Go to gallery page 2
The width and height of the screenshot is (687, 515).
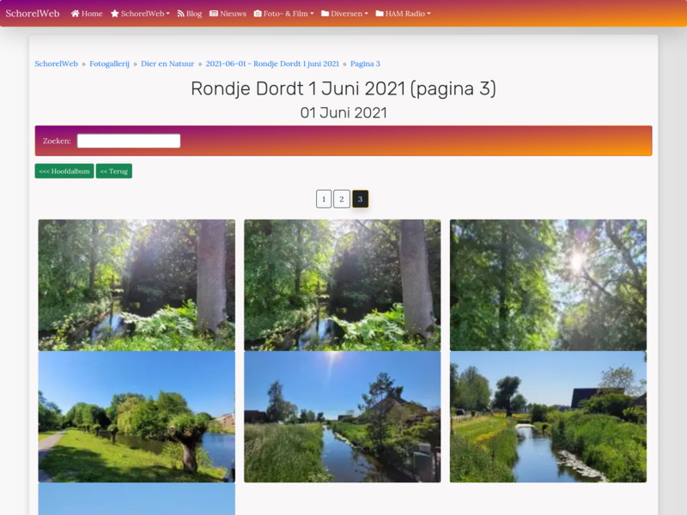(342, 199)
